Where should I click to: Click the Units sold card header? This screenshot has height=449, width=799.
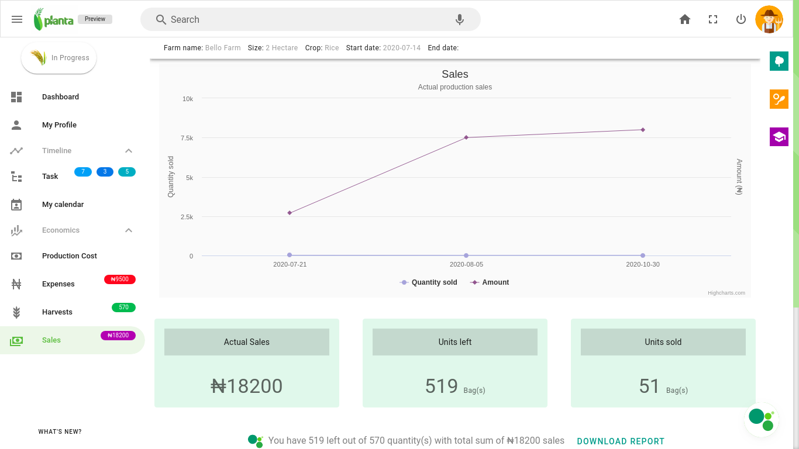(663, 342)
